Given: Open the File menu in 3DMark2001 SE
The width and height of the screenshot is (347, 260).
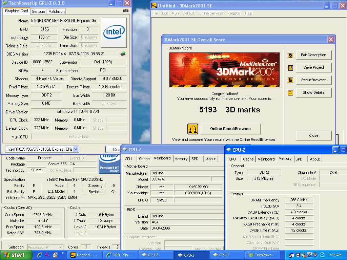Looking at the screenshot, I should pos(155,13).
